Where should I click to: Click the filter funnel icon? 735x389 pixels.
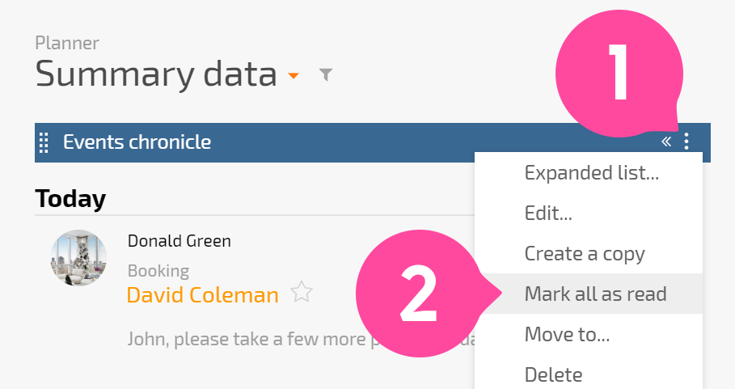[x=325, y=74]
